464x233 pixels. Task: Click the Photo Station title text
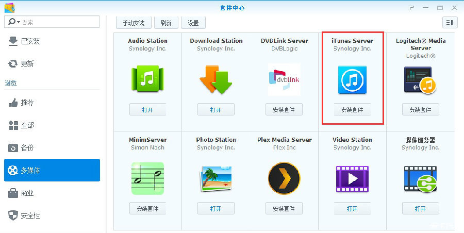[x=216, y=140]
